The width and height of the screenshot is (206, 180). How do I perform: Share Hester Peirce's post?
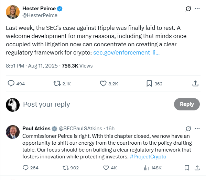click(195, 83)
